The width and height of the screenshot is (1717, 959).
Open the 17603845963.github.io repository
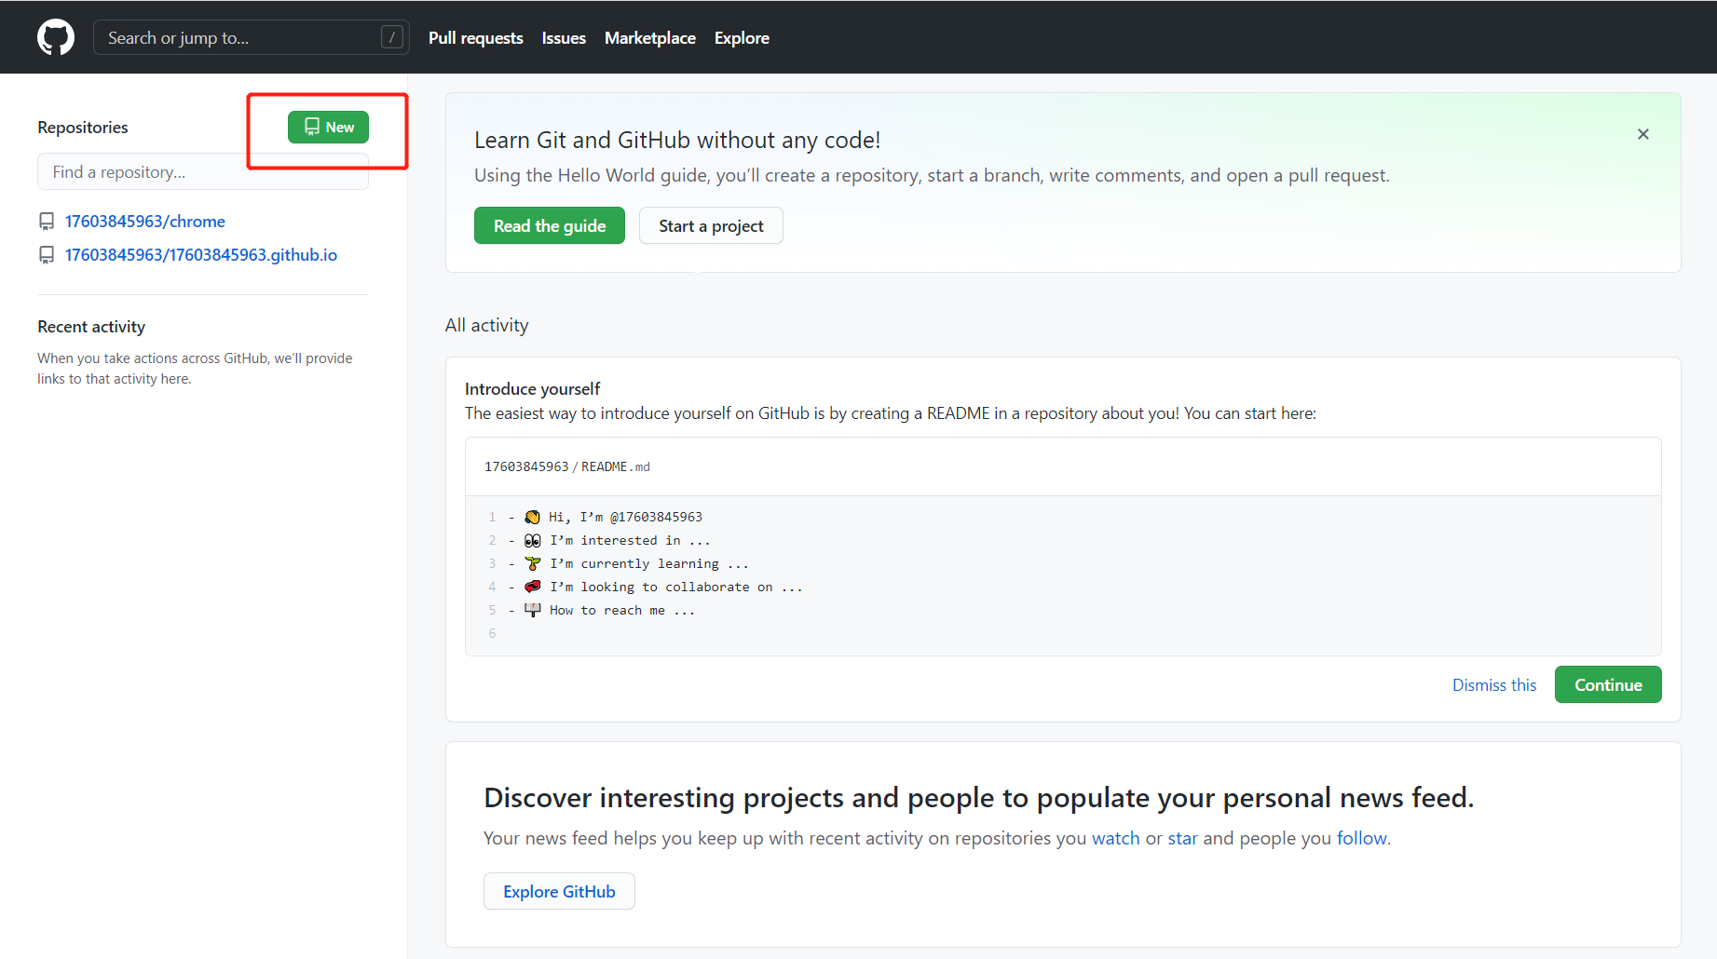[x=201, y=254]
